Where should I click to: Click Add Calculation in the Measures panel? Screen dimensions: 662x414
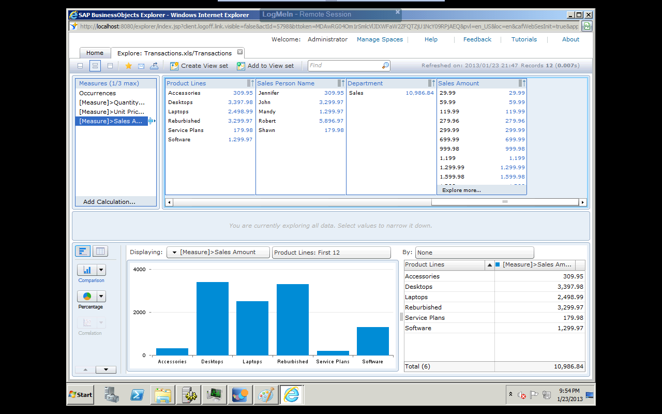click(109, 202)
